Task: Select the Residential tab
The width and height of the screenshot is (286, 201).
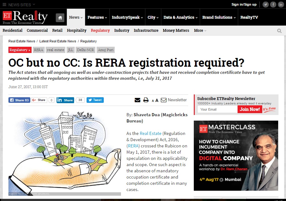Action: pos(13,31)
